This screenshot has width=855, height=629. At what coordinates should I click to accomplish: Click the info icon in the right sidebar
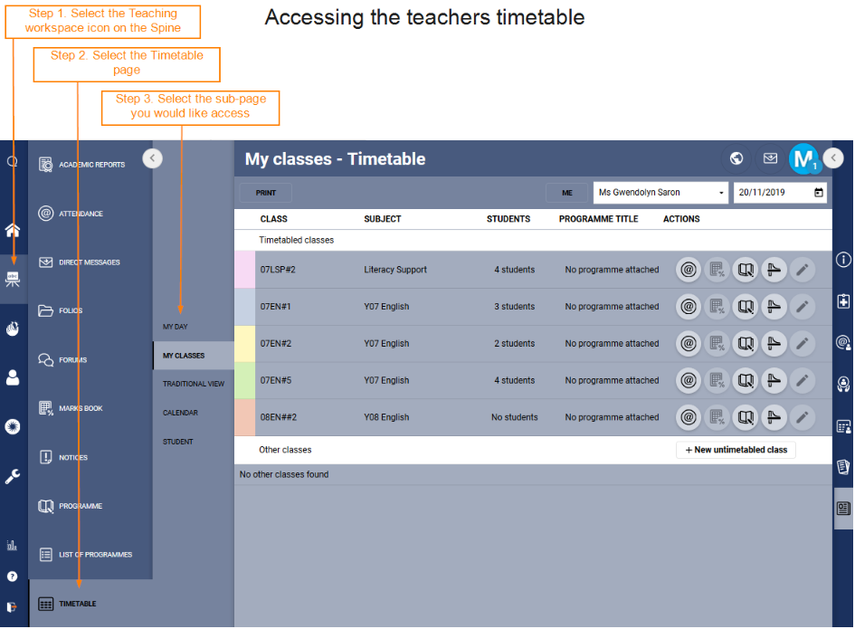(843, 261)
